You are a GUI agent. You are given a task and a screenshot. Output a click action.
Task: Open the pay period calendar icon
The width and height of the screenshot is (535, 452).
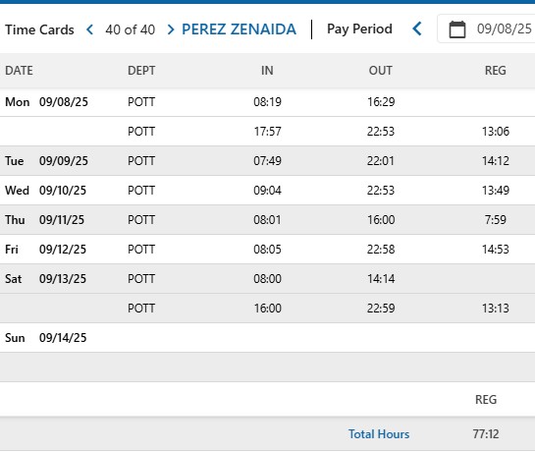coord(456,29)
